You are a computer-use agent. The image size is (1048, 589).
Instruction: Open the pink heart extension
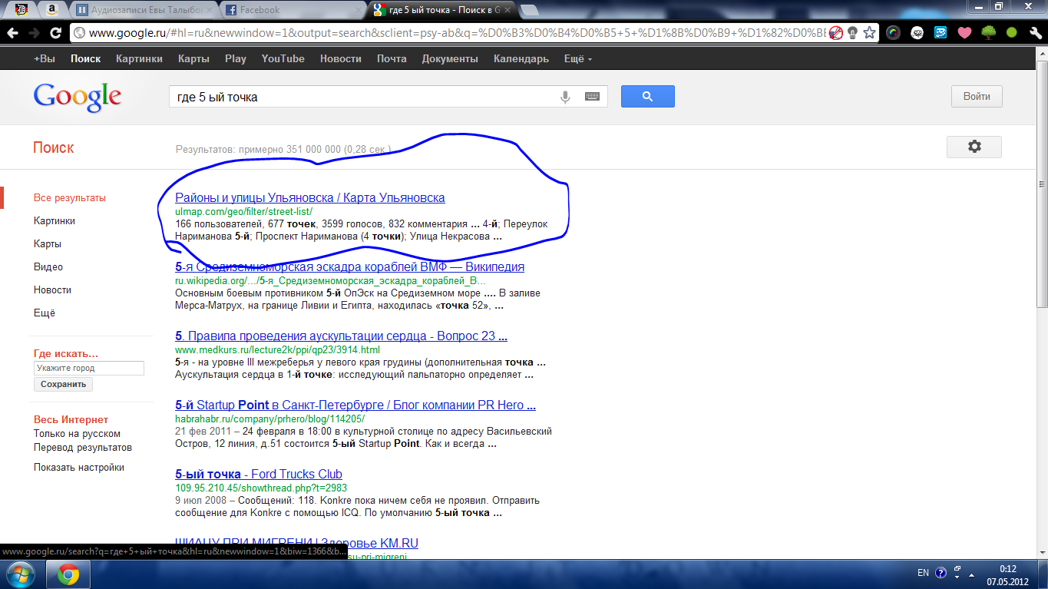point(964,33)
